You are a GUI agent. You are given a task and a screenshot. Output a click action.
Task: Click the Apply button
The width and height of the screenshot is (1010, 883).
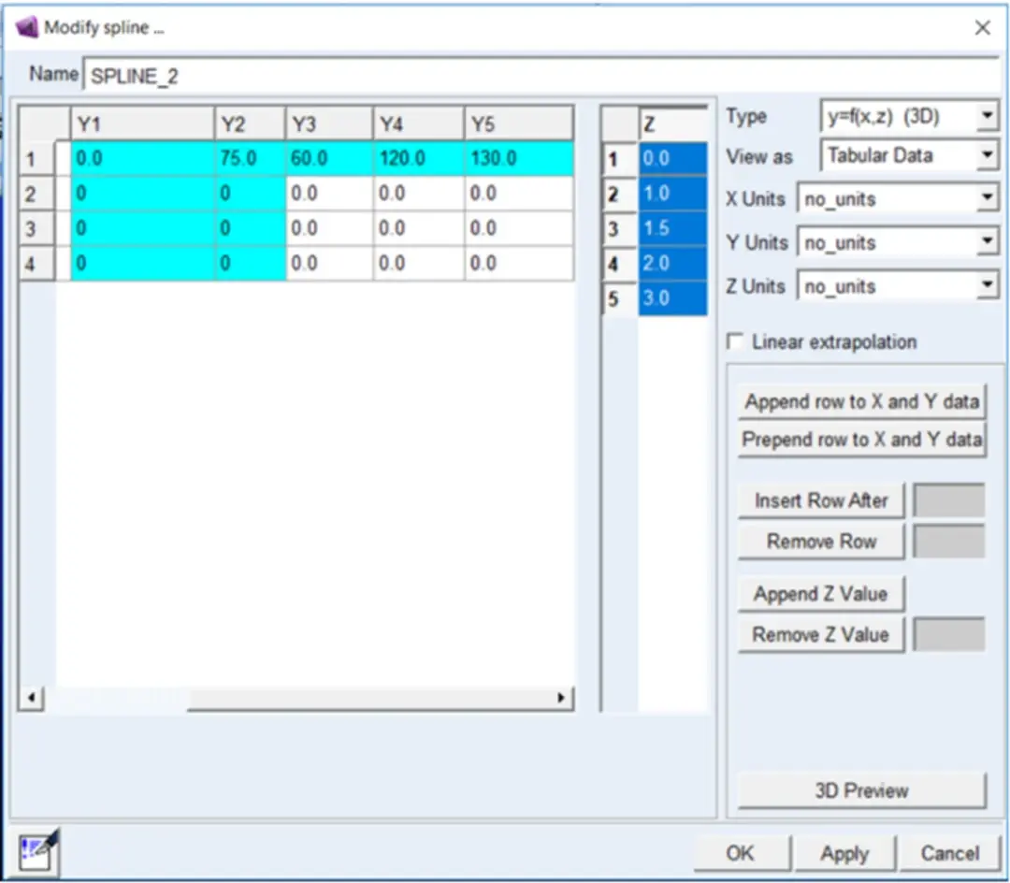click(844, 853)
